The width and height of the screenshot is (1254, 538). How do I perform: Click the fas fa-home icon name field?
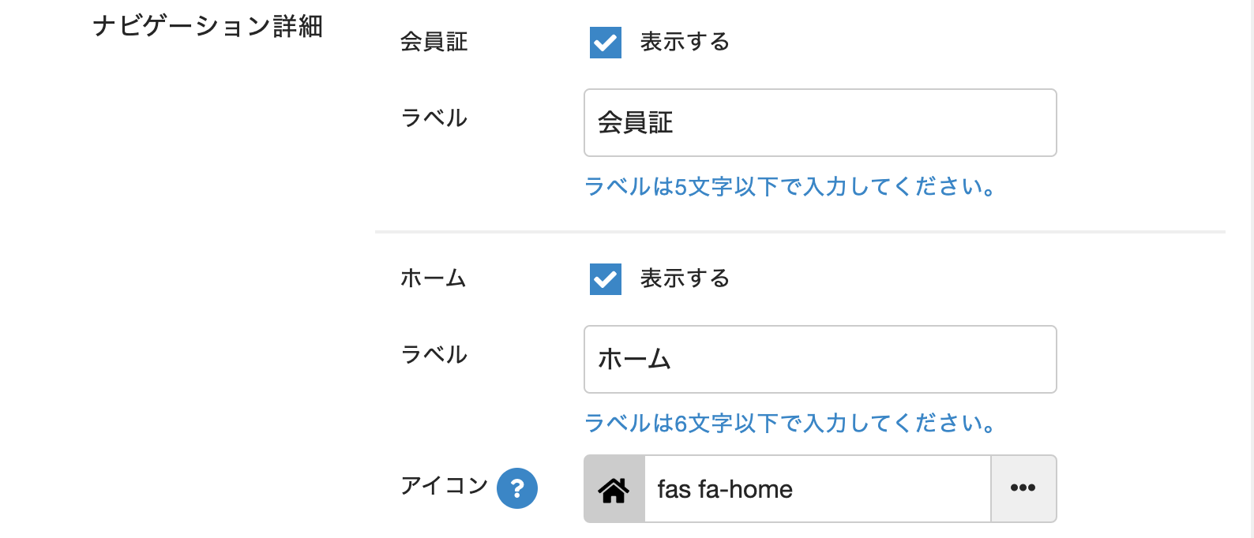[x=817, y=489]
